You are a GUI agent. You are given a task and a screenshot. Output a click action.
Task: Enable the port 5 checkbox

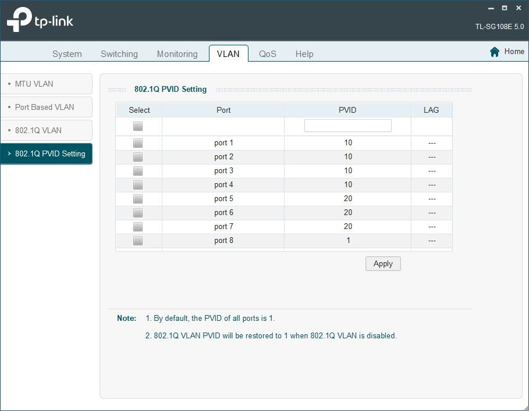tap(138, 199)
